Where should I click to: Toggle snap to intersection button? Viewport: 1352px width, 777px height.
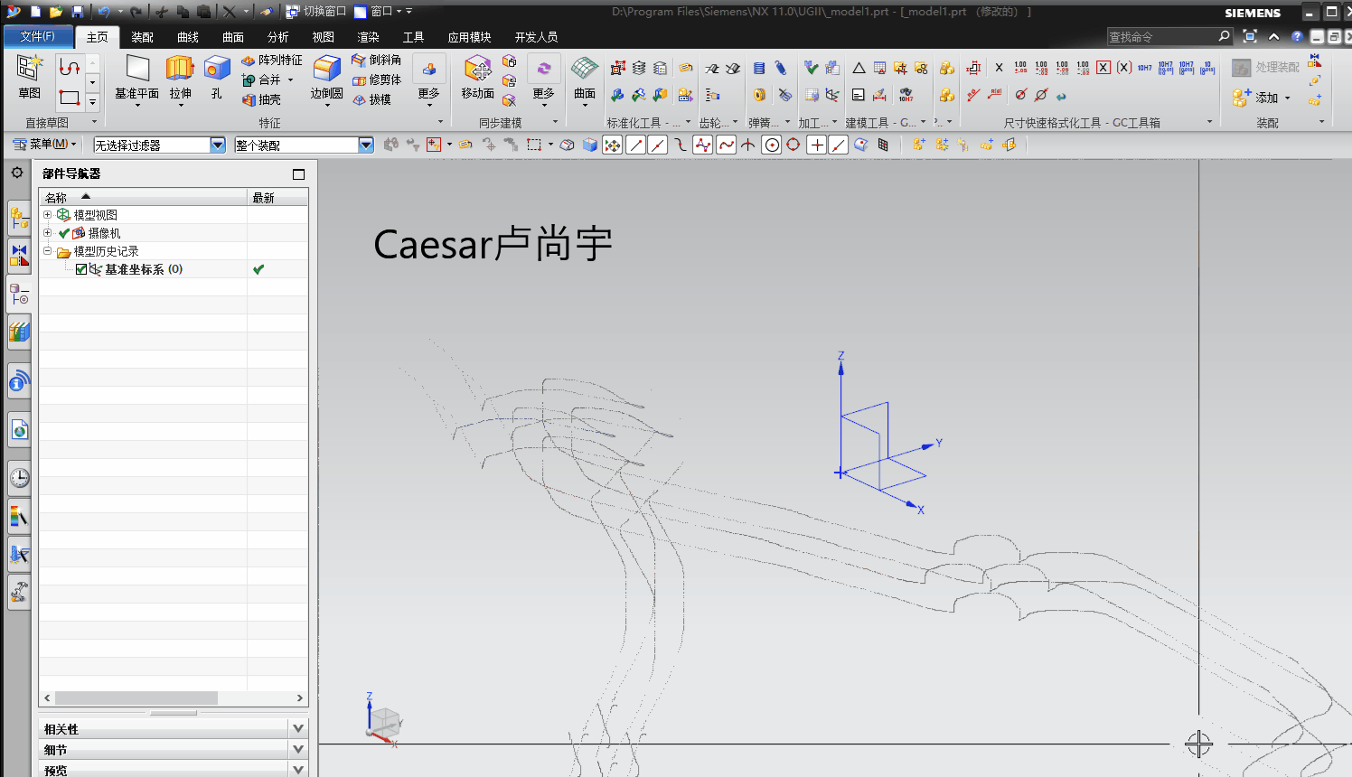pyautogui.click(x=748, y=145)
